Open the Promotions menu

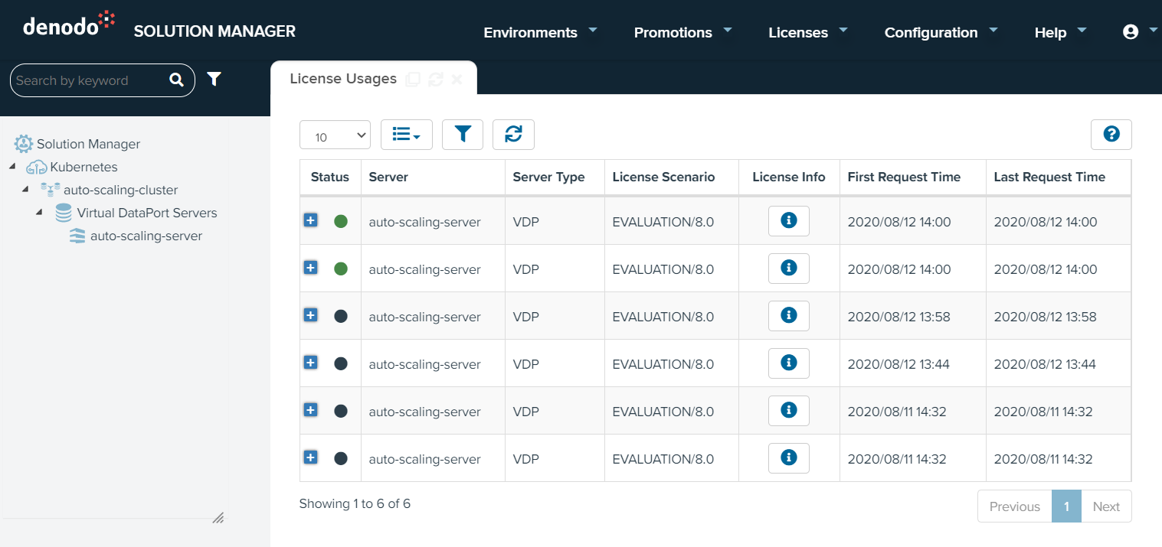click(x=682, y=32)
